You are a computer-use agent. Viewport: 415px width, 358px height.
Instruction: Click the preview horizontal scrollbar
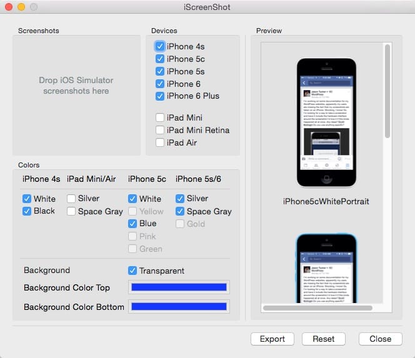point(317,308)
